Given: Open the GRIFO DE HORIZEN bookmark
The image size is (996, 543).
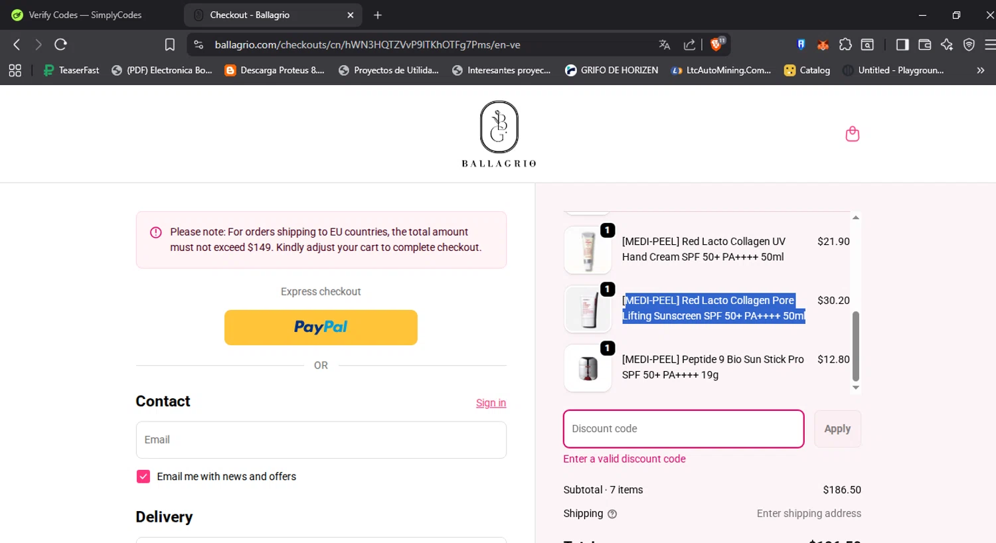Looking at the screenshot, I should tap(612, 70).
